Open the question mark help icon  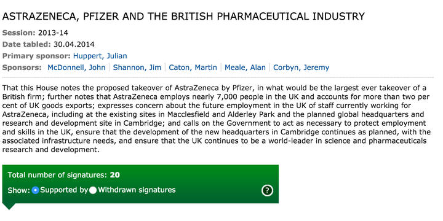pyautogui.click(x=267, y=190)
